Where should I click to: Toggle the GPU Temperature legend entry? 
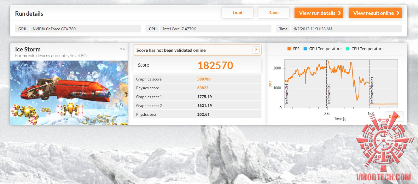click(x=322, y=49)
